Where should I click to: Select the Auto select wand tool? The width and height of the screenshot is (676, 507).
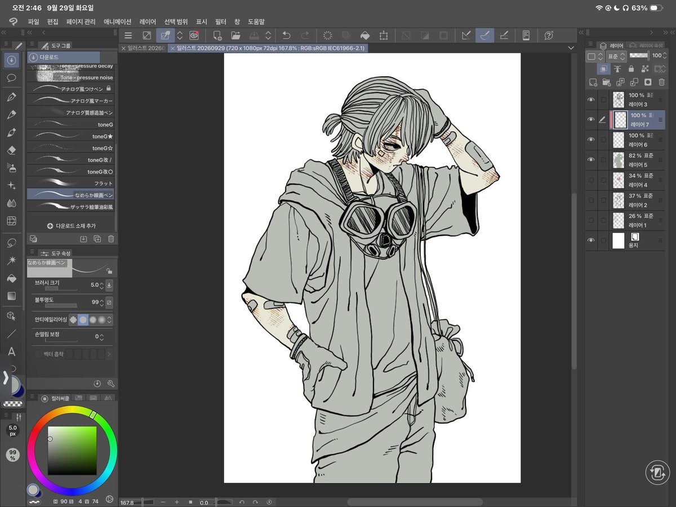(x=11, y=260)
